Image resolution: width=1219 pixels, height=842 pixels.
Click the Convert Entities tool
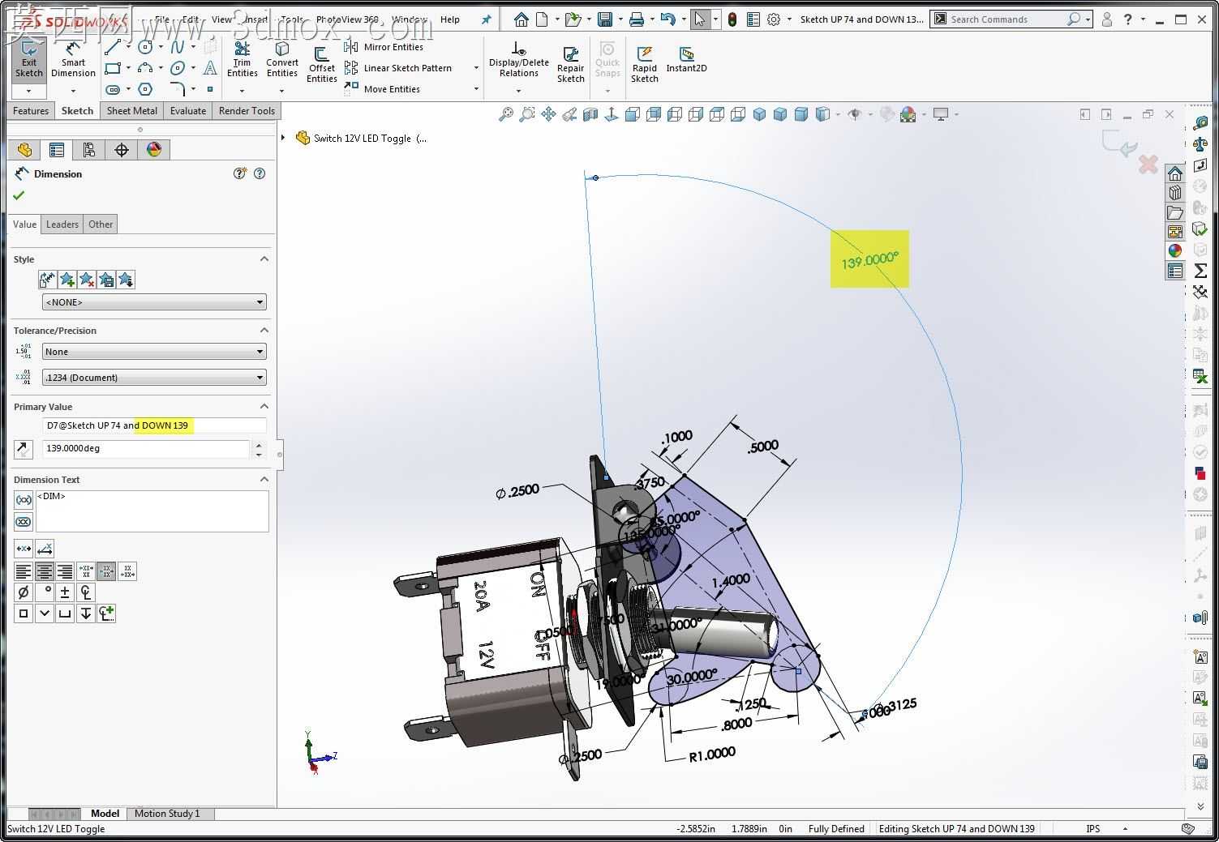click(x=282, y=60)
